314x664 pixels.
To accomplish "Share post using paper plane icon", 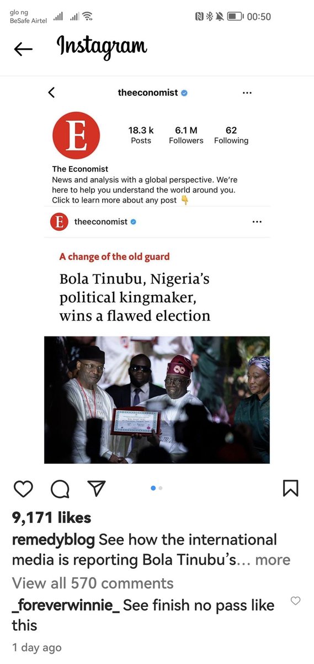I will (x=96, y=487).
